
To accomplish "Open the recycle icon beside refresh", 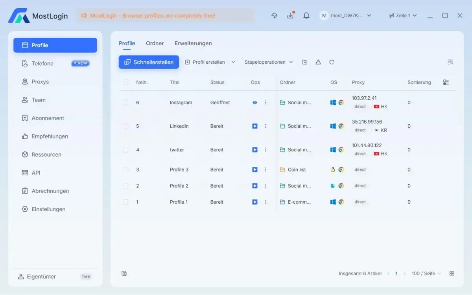I will click(x=318, y=62).
